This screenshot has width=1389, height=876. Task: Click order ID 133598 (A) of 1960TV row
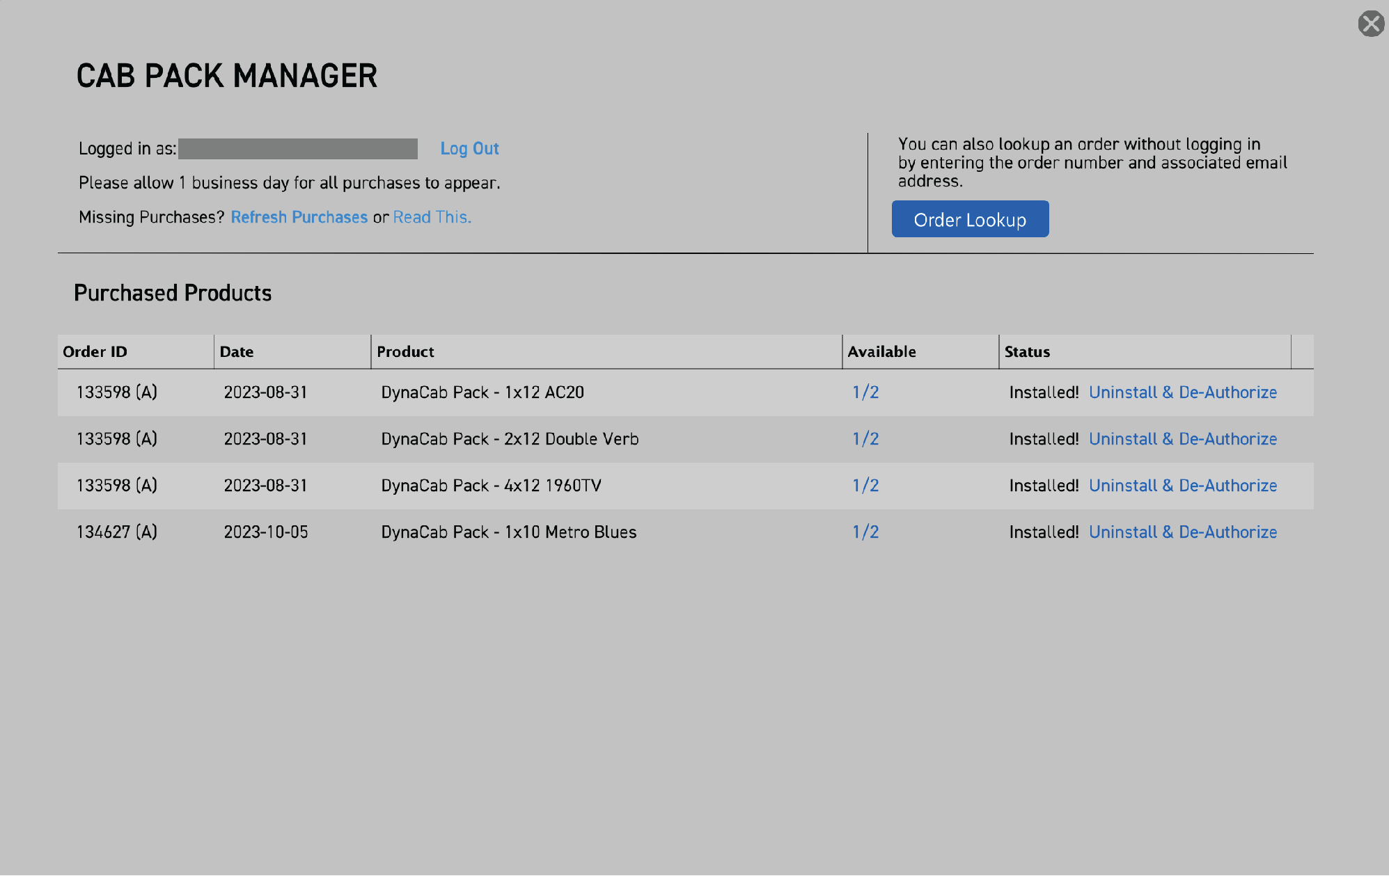point(117,486)
